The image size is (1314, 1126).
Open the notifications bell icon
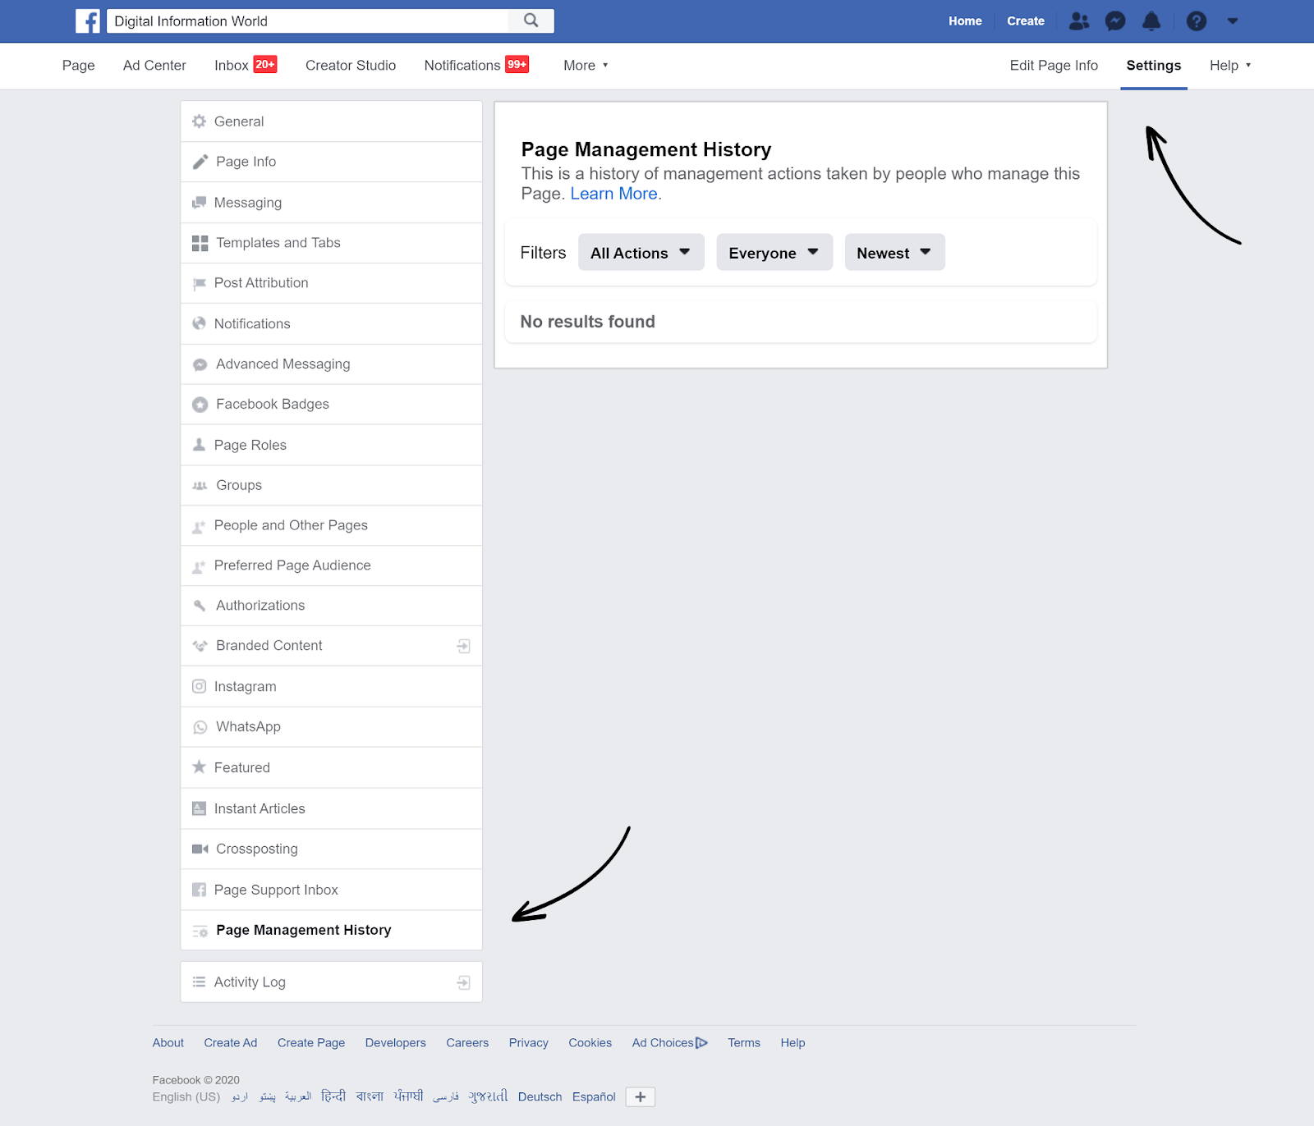pos(1151,21)
